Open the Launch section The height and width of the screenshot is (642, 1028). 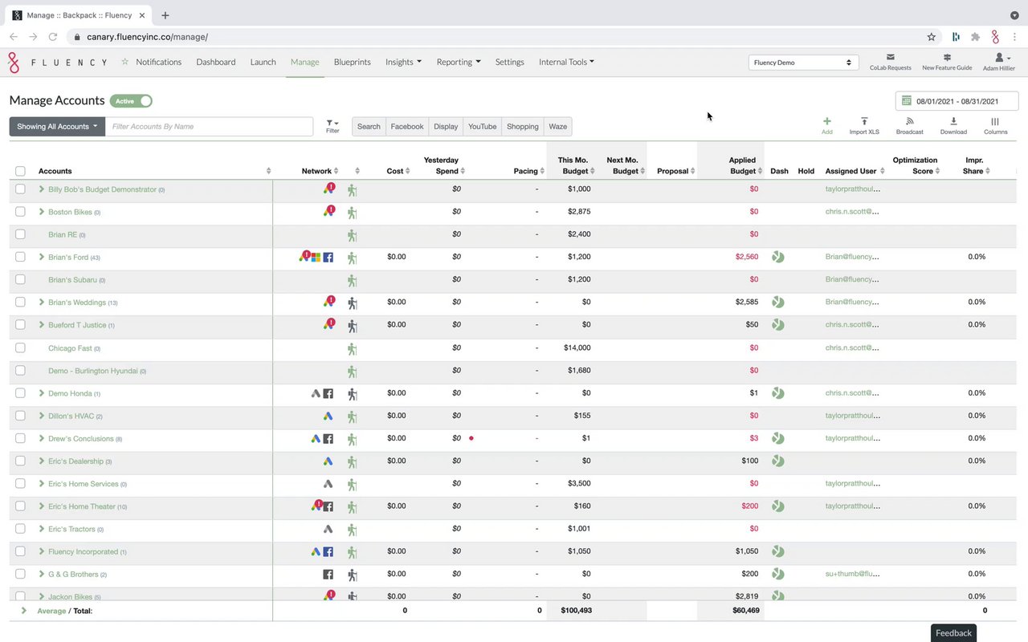[263, 62]
